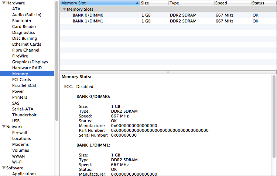Open Applications under Software

point(24,174)
